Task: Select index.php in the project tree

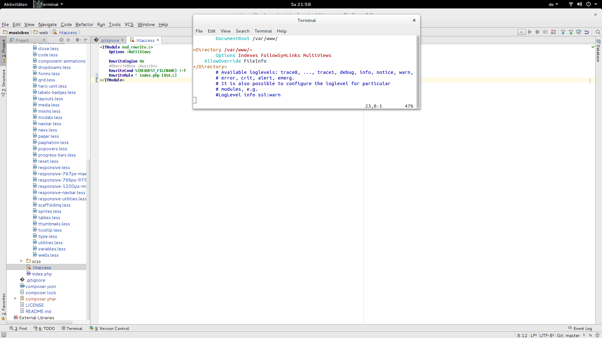Action: pyautogui.click(x=42, y=274)
